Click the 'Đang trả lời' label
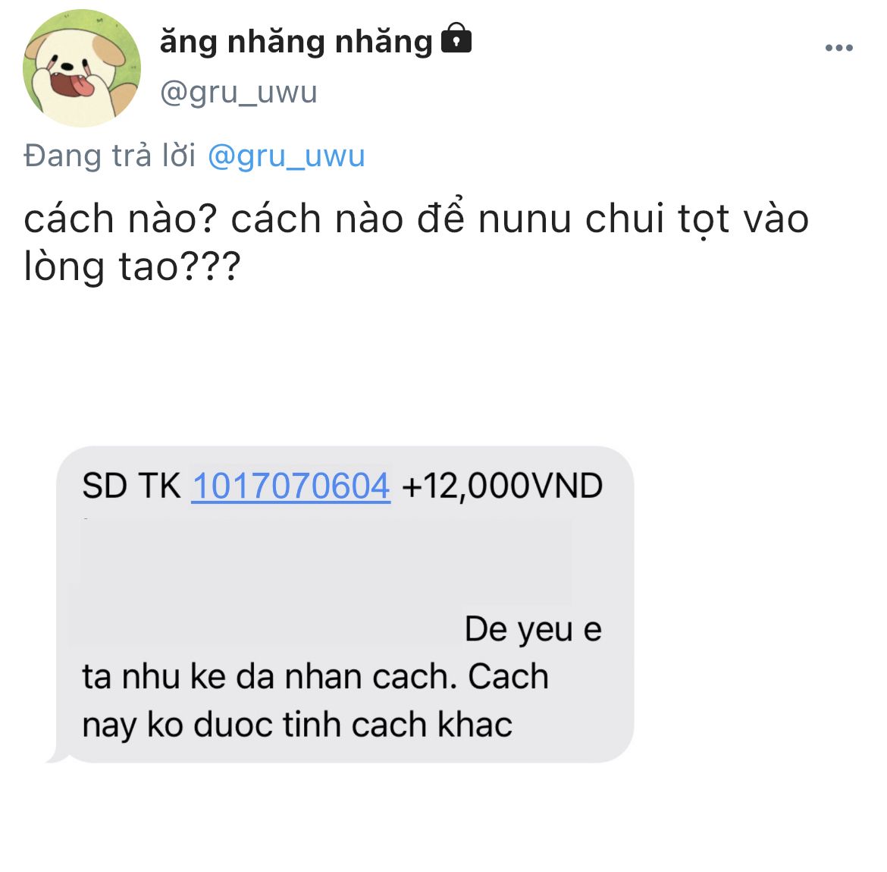This screenshot has height=872, width=887. pyautogui.click(x=110, y=155)
